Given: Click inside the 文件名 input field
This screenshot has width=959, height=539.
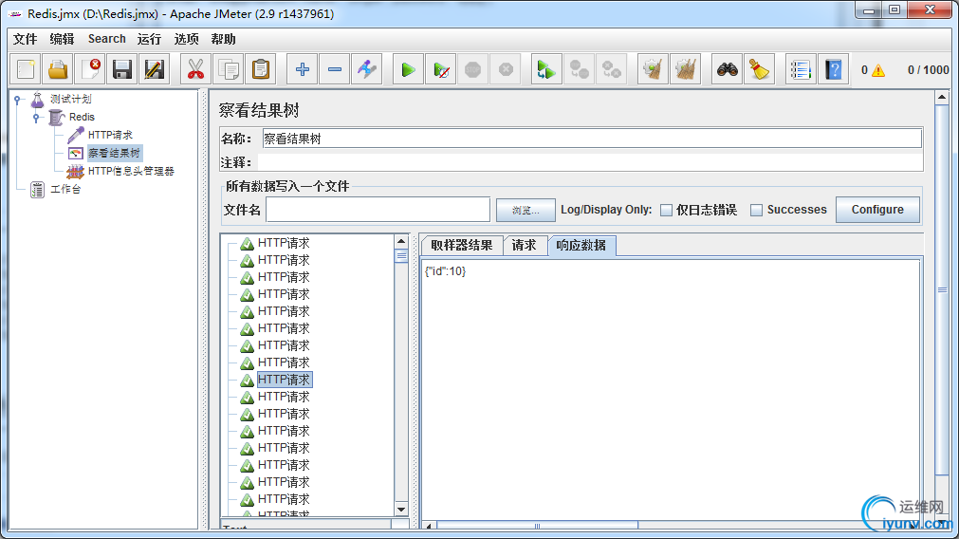Looking at the screenshot, I should click(x=378, y=210).
